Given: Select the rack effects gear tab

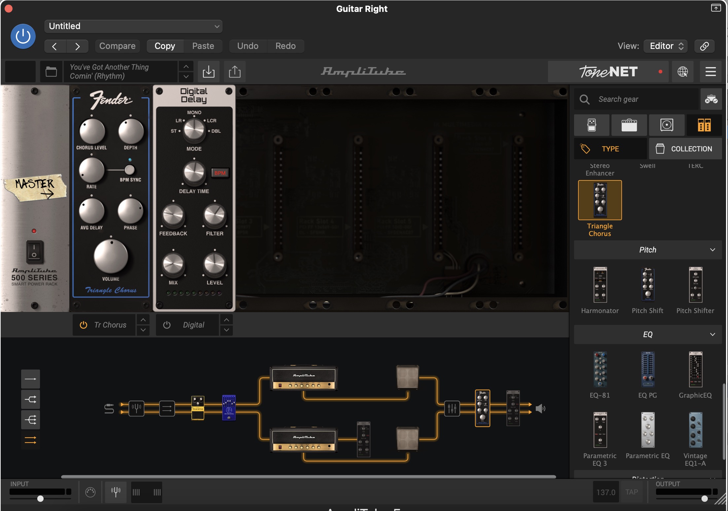Looking at the screenshot, I should click(704, 125).
